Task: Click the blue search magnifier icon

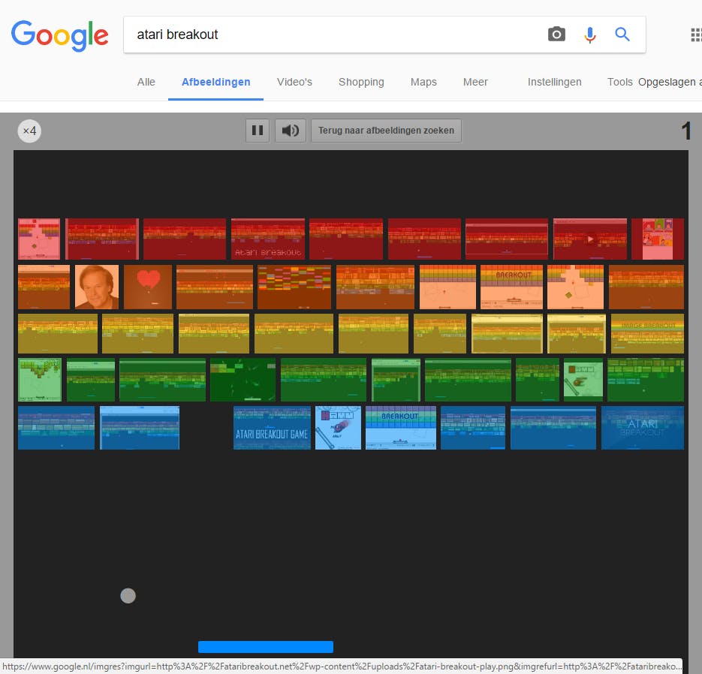Action: coord(622,34)
